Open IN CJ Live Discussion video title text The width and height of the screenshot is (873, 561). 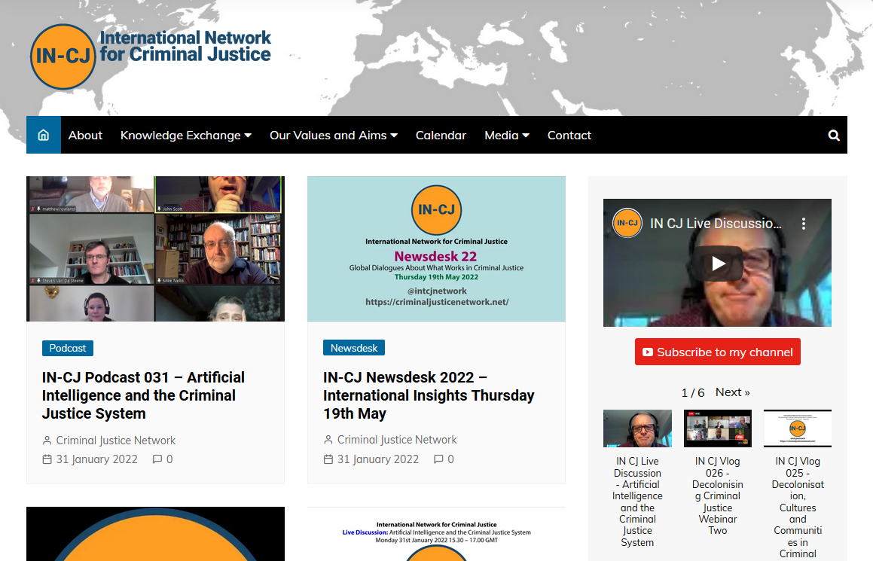(x=637, y=502)
